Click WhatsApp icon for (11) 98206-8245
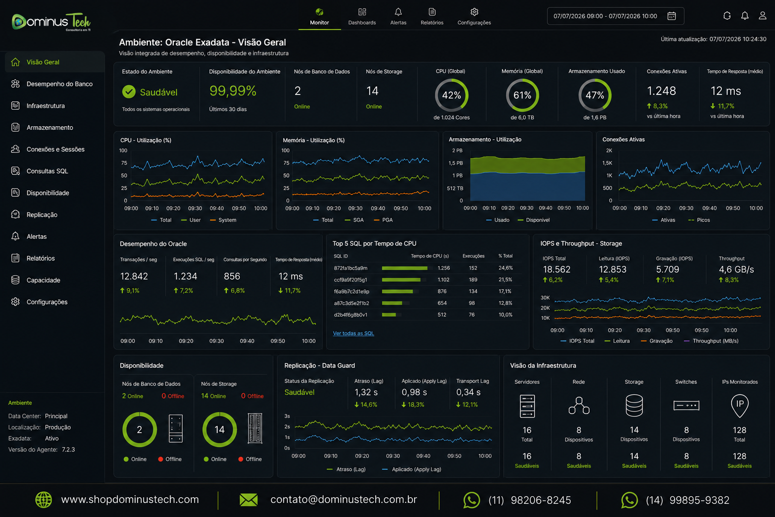Viewport: 775px width, 517px height. pyautogui.click(x=472, y=500)
